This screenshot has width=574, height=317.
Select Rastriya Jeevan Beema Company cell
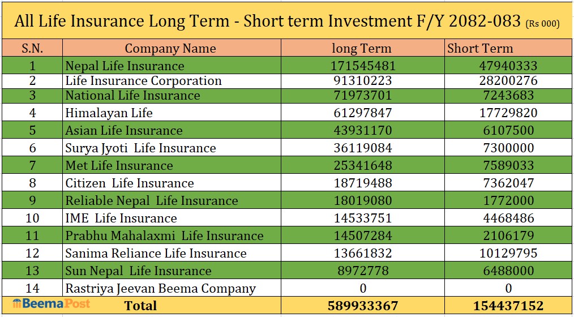tap(160, 288)
